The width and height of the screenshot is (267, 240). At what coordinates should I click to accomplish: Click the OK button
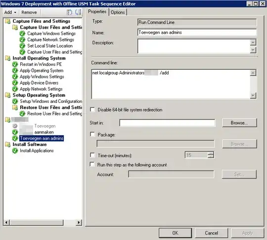(x=175, y=233)
